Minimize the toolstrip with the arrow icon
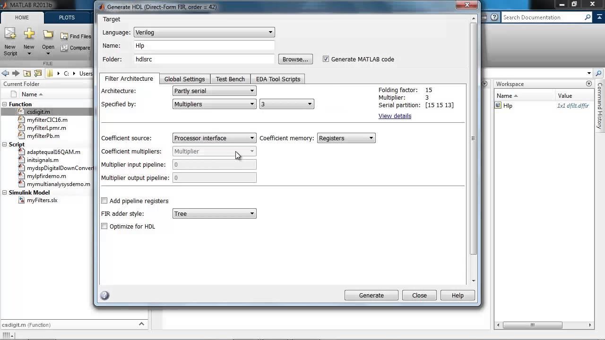Viewport: 605px width, 340px height. pos(600,17)
